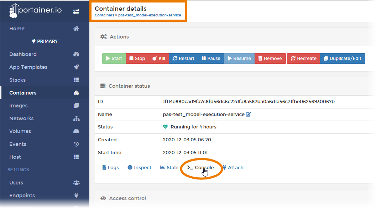Image resolution: width=376 pixels, height=208 pixels.
Task: View container Logs
Action: (x=111, y=168)
